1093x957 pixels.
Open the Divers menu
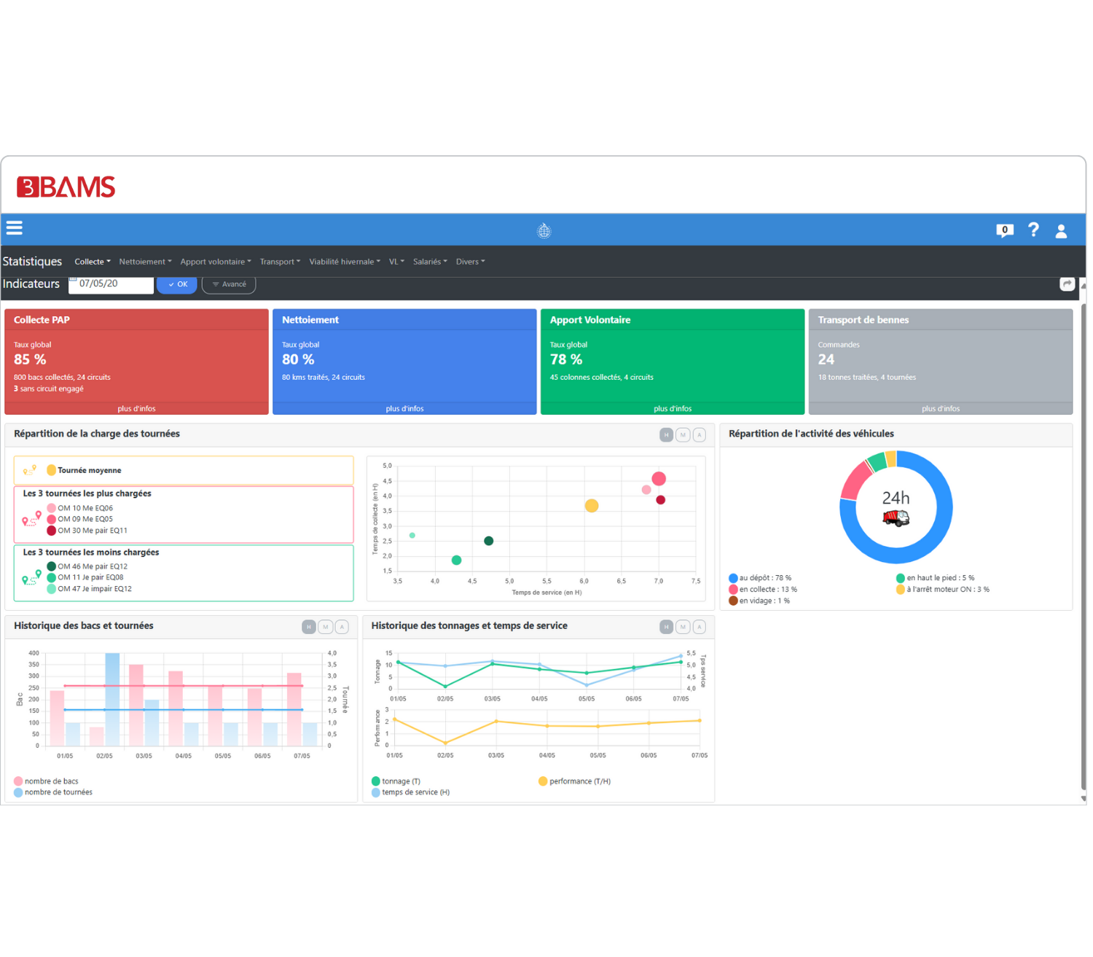tap(470, 262)
